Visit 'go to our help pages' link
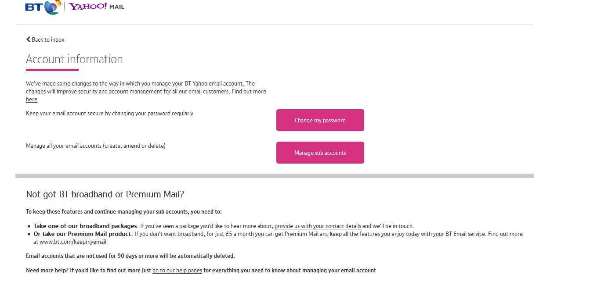 [x=177, y=271]
